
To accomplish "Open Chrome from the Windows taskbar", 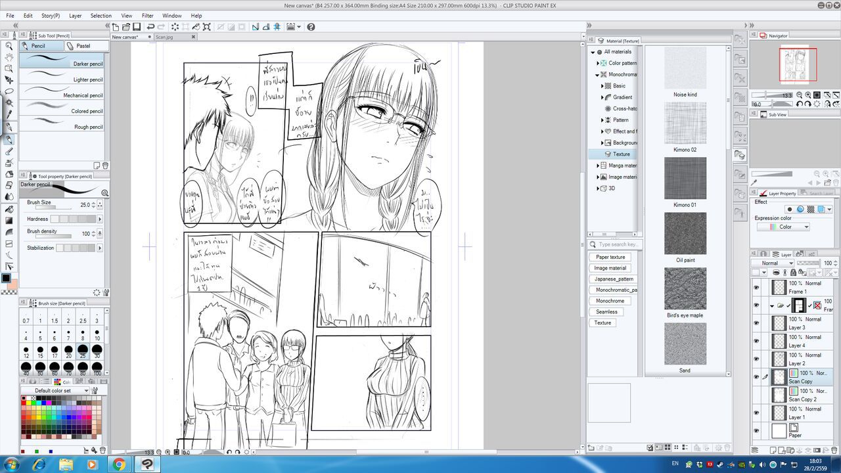I will coord(119,464).
